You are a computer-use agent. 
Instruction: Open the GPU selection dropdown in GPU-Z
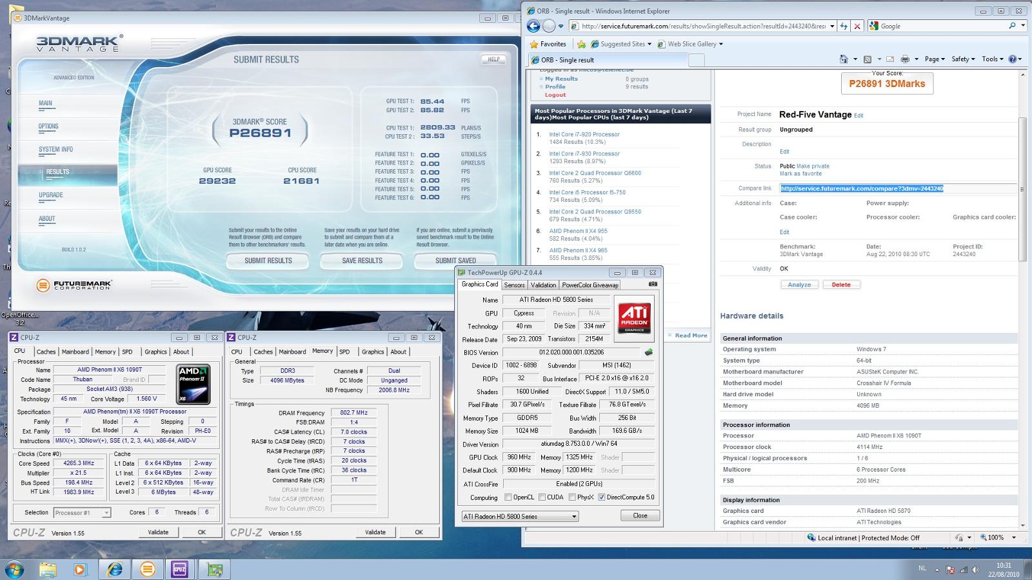[x=520, y=516]
